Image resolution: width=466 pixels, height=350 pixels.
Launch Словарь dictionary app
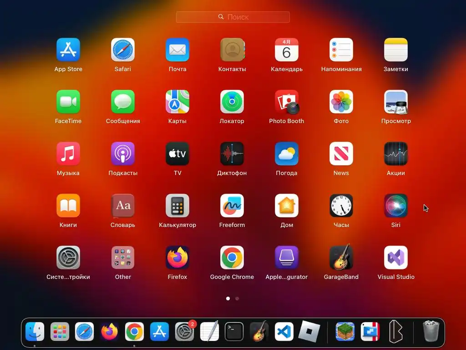[123, 206]
